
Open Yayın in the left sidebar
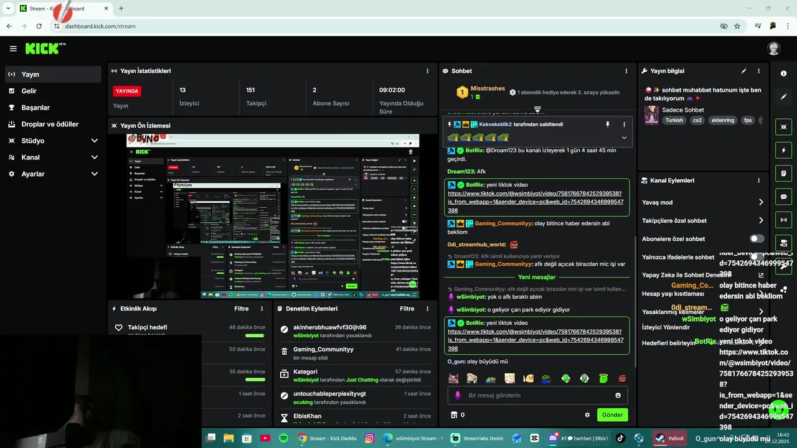tap(53, 74)
